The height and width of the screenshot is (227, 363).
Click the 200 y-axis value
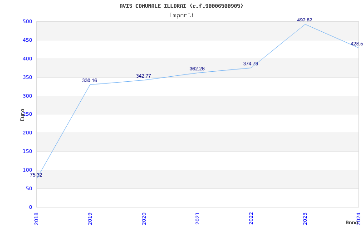tap(27, 133)
